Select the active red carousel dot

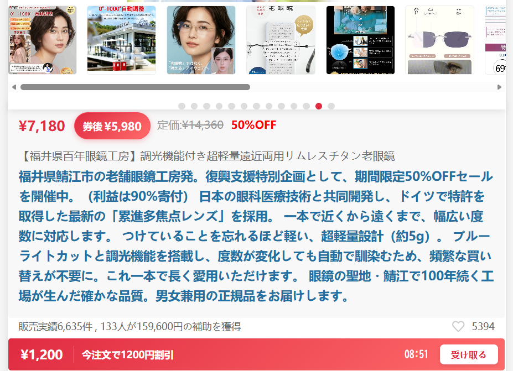(319, 106)
